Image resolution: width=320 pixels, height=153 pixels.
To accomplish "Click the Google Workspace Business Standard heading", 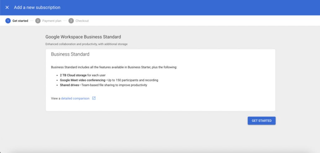I will [83, 37].
